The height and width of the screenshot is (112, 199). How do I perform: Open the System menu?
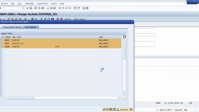click(x=54, y=4)
